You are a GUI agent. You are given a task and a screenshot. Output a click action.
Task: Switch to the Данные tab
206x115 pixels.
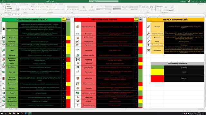[40, 4]
